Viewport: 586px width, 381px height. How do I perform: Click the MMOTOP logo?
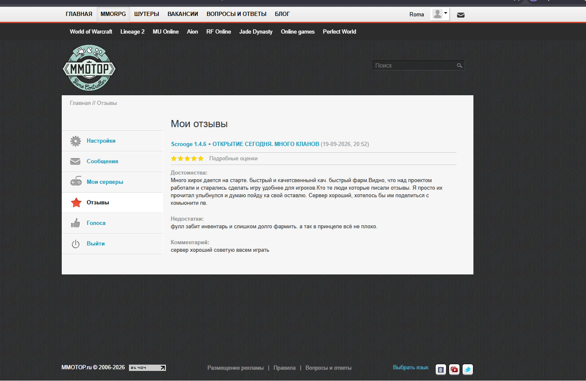89,68
